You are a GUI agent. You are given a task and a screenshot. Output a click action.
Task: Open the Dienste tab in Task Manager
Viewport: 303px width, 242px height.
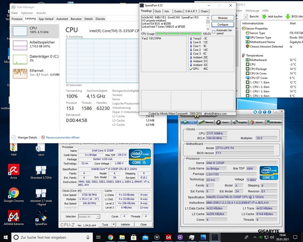[100, 19]
